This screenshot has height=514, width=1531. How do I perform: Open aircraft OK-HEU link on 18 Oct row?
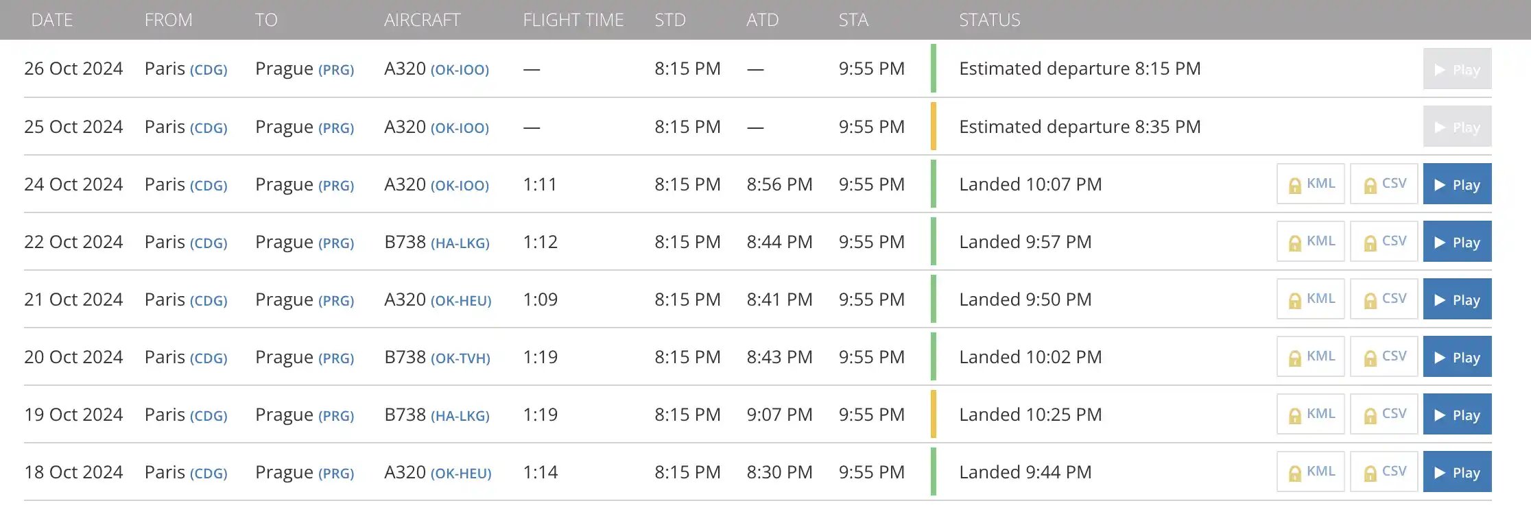click(x=461, y=474)
